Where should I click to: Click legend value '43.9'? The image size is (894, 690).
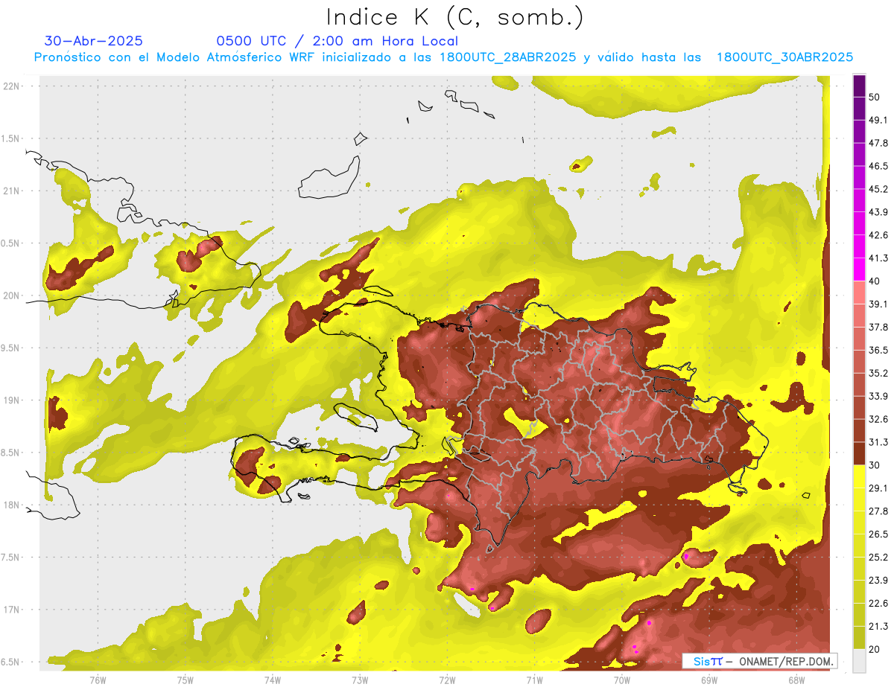(x=878, y=212)
